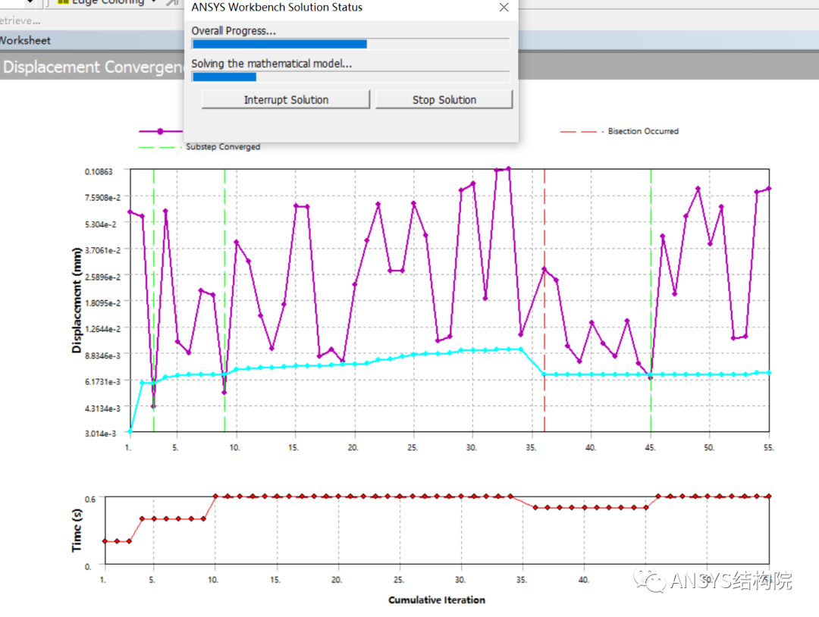
Task: Select the Substep Converged legend entry
Action: (x=199, y=147)
